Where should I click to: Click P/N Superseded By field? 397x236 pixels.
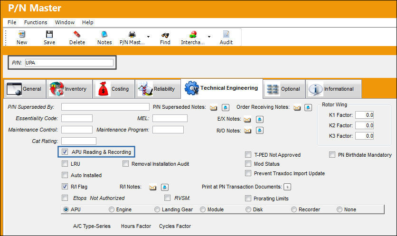(105, 107)
